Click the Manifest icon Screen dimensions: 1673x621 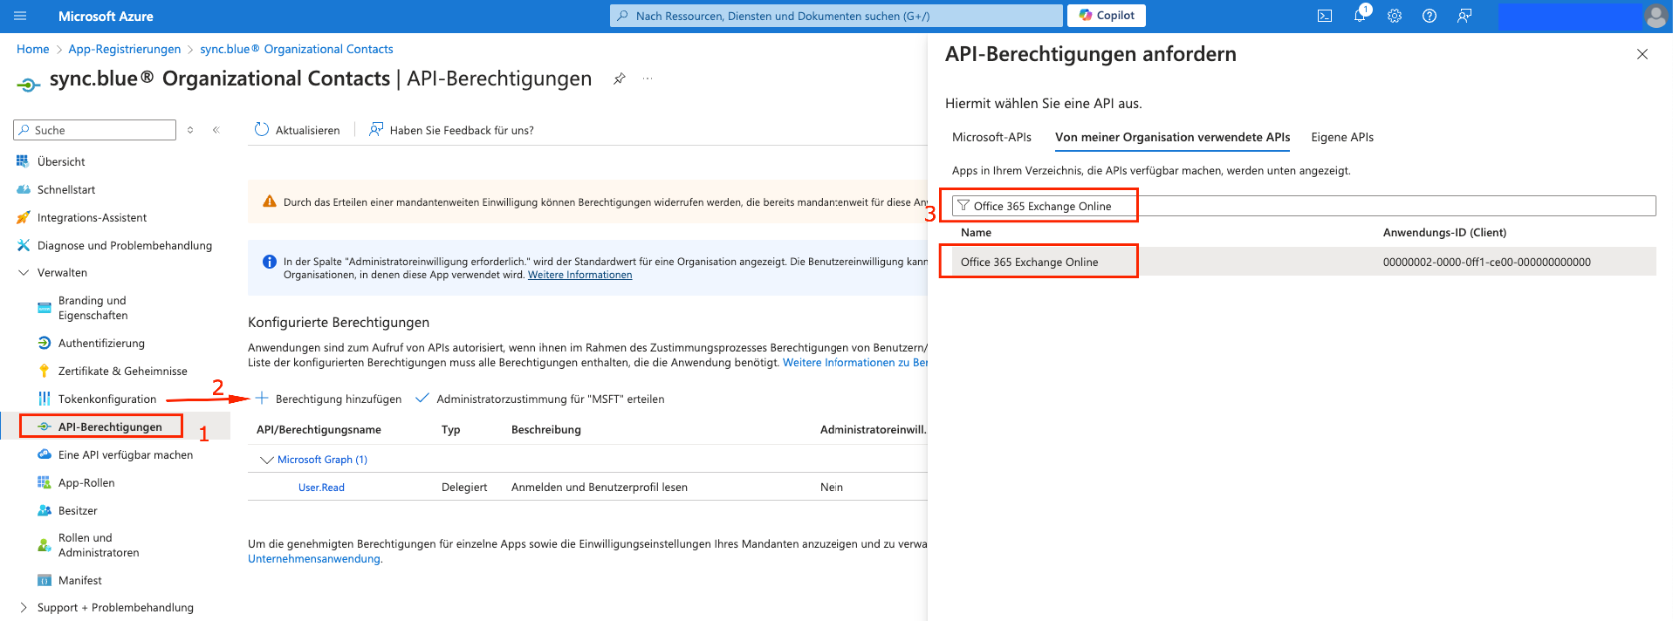click(45, 580)
